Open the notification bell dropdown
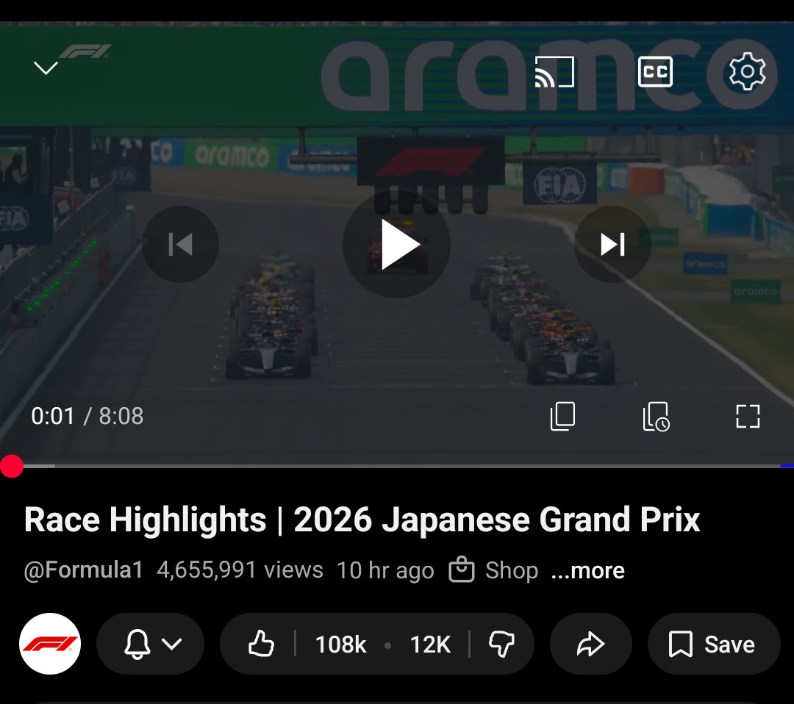 (151, 644)
